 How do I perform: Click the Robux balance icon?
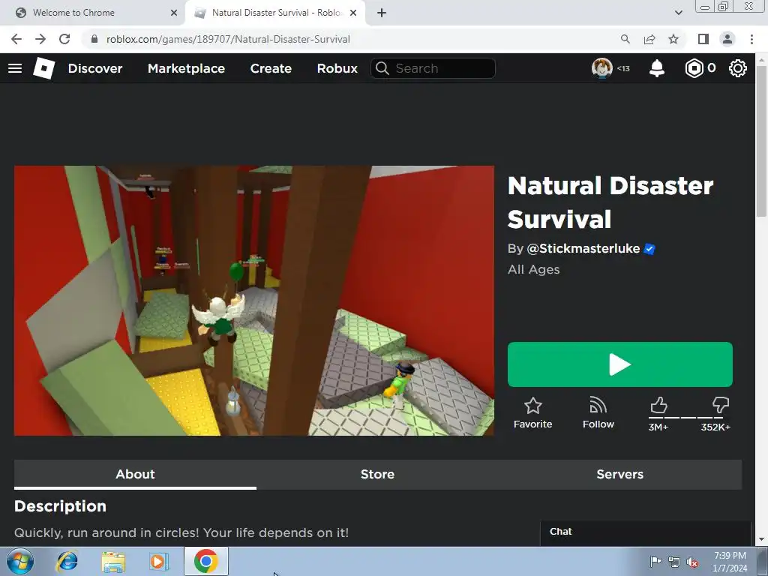point(694,68)
